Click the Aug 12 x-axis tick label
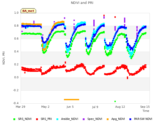Image resolution: width=165 pixels, height=124 pixels. click(120, 107)
